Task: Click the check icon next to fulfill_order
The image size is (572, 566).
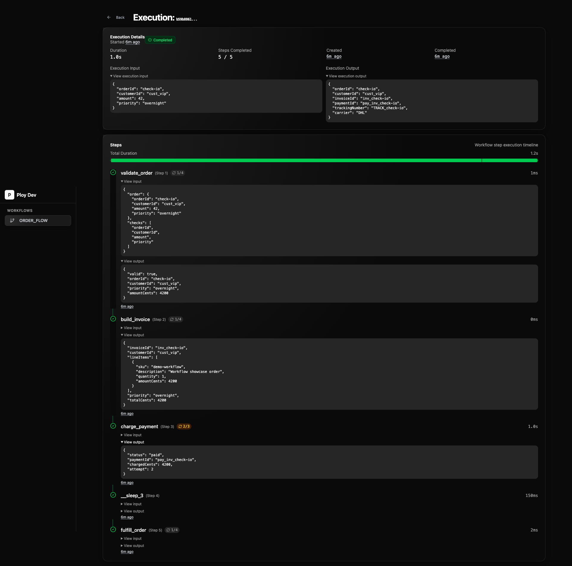Action: [113, 530]
